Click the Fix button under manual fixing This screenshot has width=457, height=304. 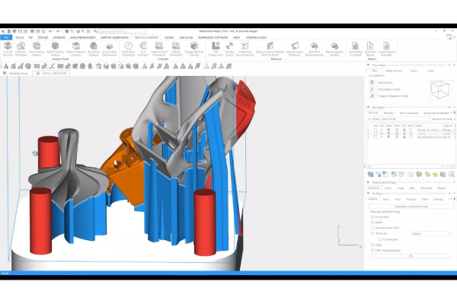coord(410,256)
